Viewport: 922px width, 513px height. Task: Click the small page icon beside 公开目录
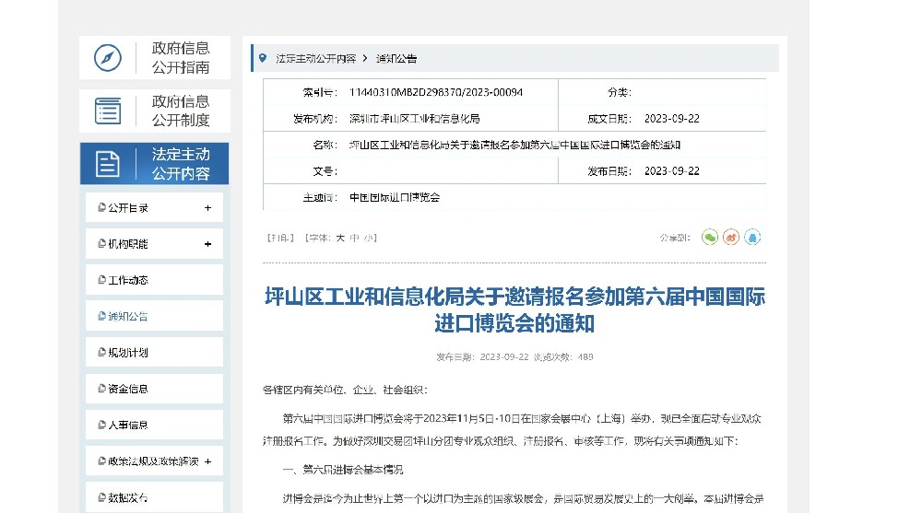[x=101, y=207]
